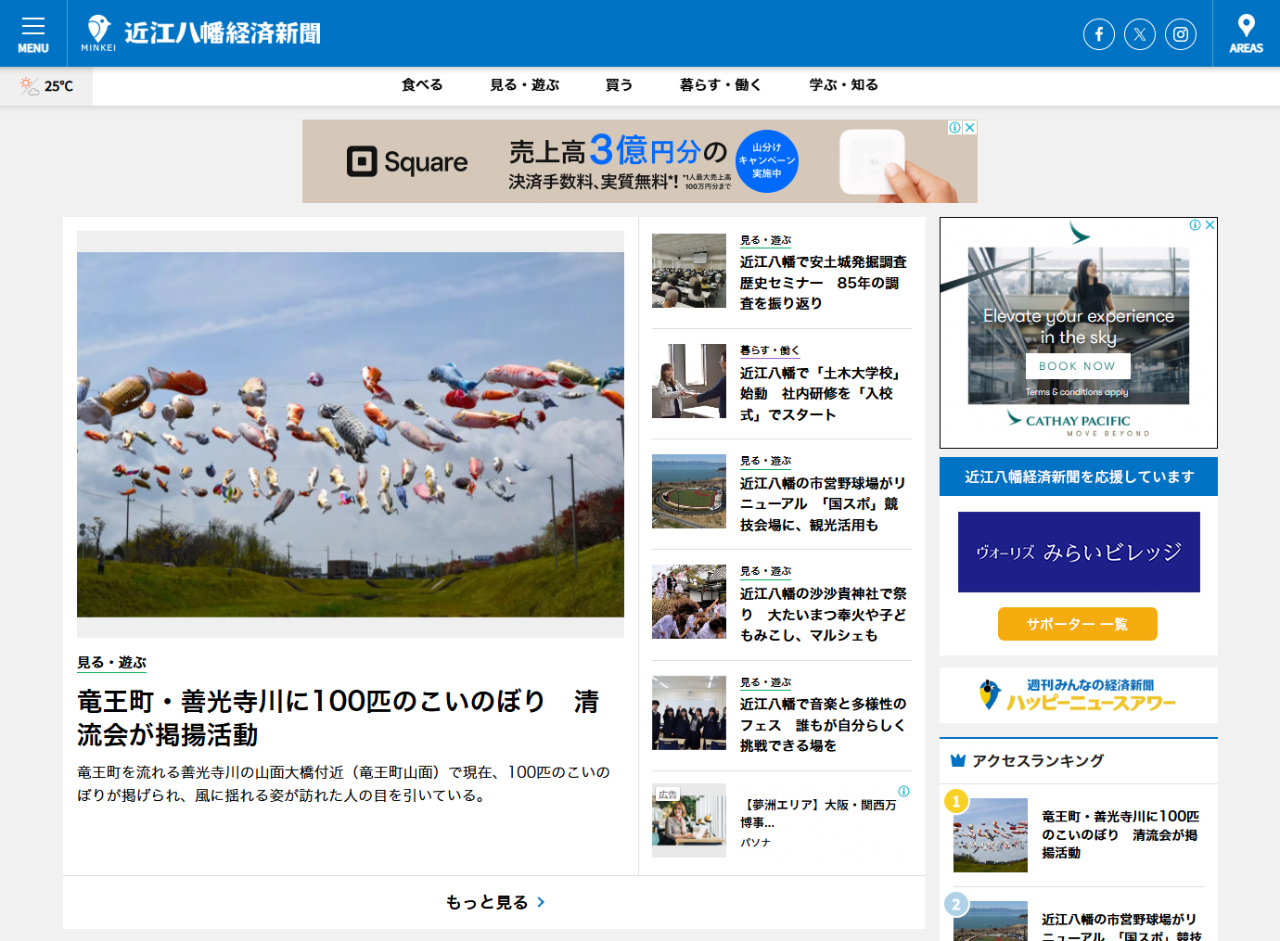
Task: Click the weather icon showing 25°C
Action: tap(27, 85)
